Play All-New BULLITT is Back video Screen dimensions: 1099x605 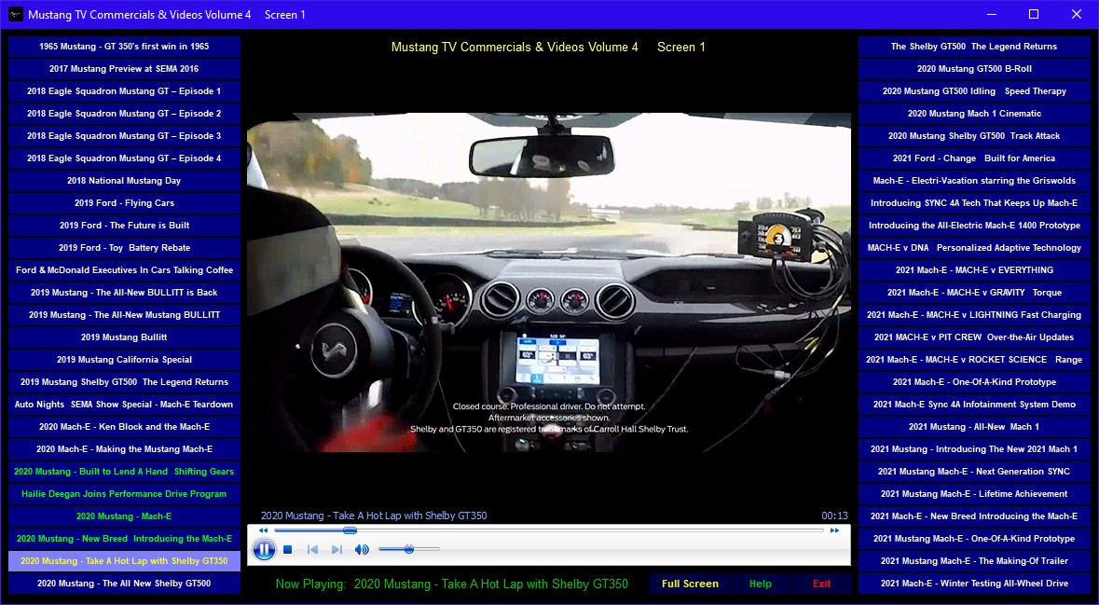[x=124, y=293]
